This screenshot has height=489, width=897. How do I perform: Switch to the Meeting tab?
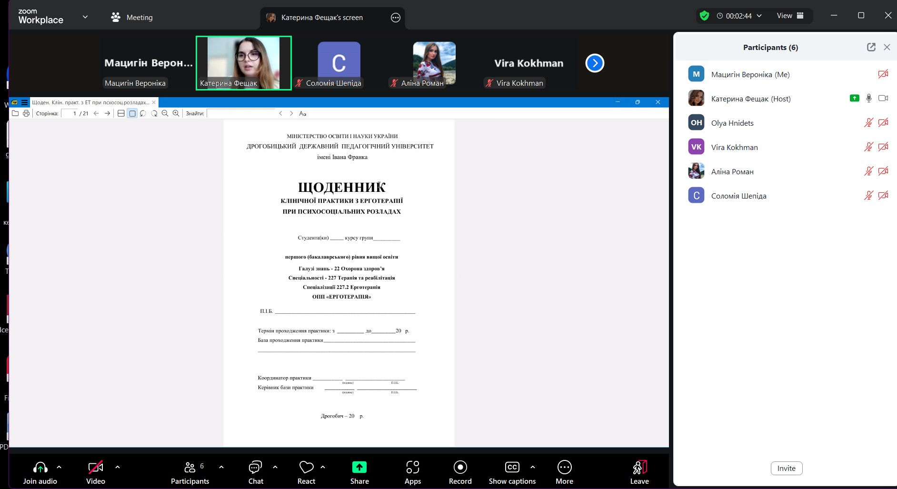[x=132, y=18]
